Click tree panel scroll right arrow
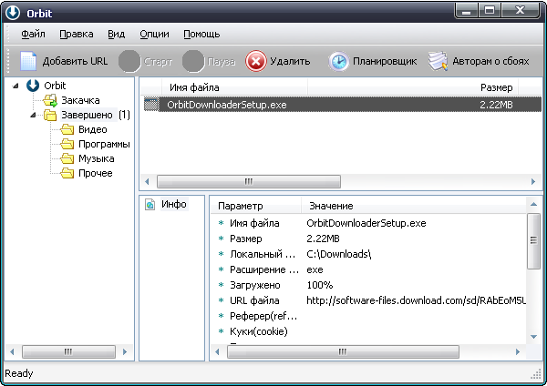The height and width of the screenshot is (386, 547). tap(125, 351)
